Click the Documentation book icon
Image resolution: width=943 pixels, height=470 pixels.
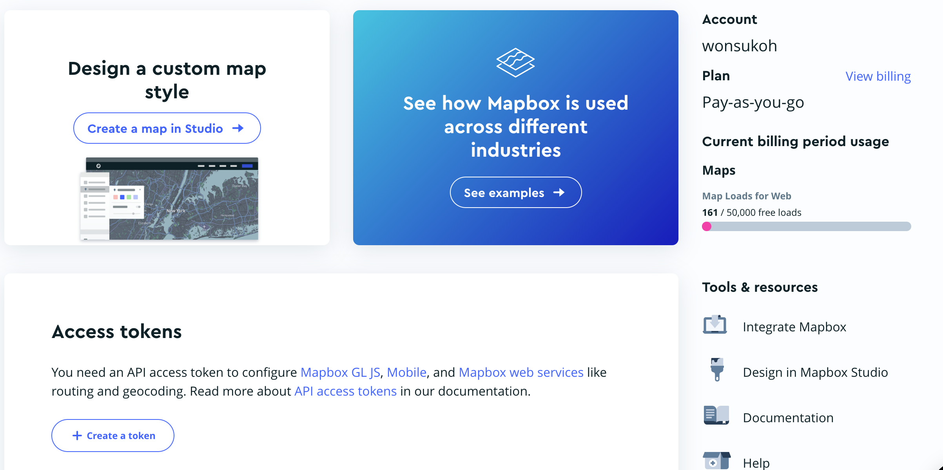click(x=716, y=415)
